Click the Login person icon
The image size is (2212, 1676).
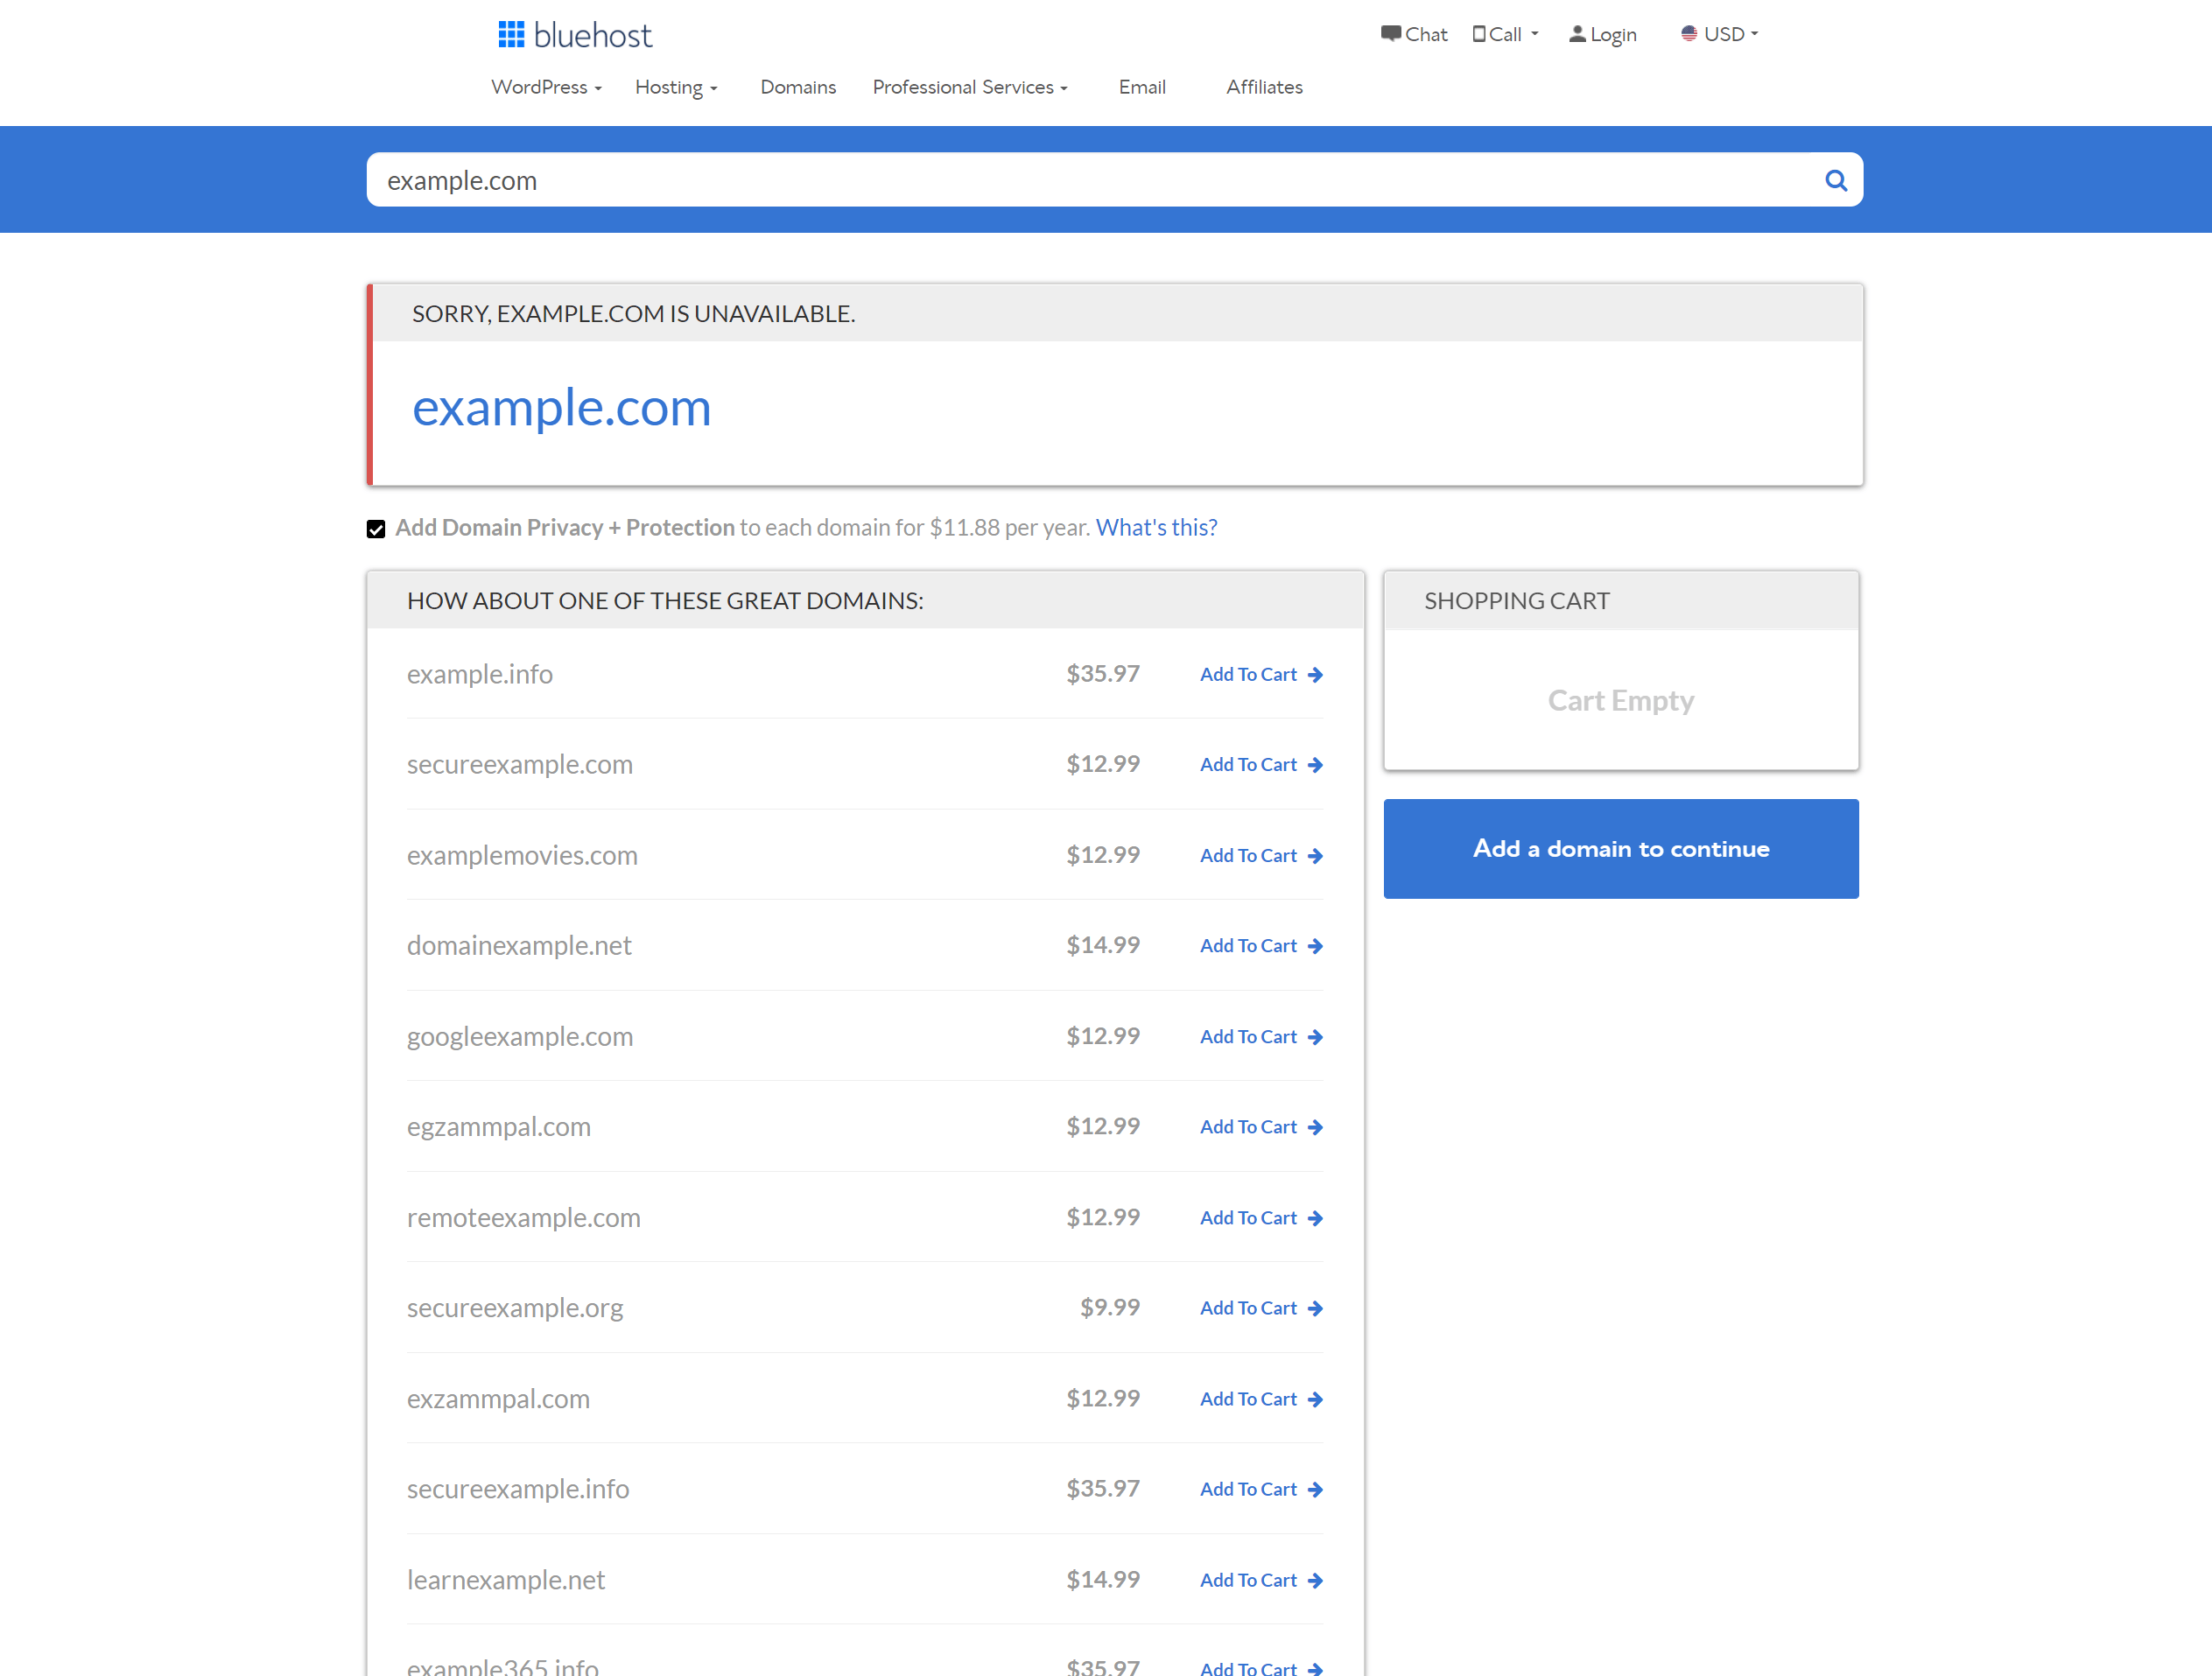pyautogui.click(x=1578, y=33)
